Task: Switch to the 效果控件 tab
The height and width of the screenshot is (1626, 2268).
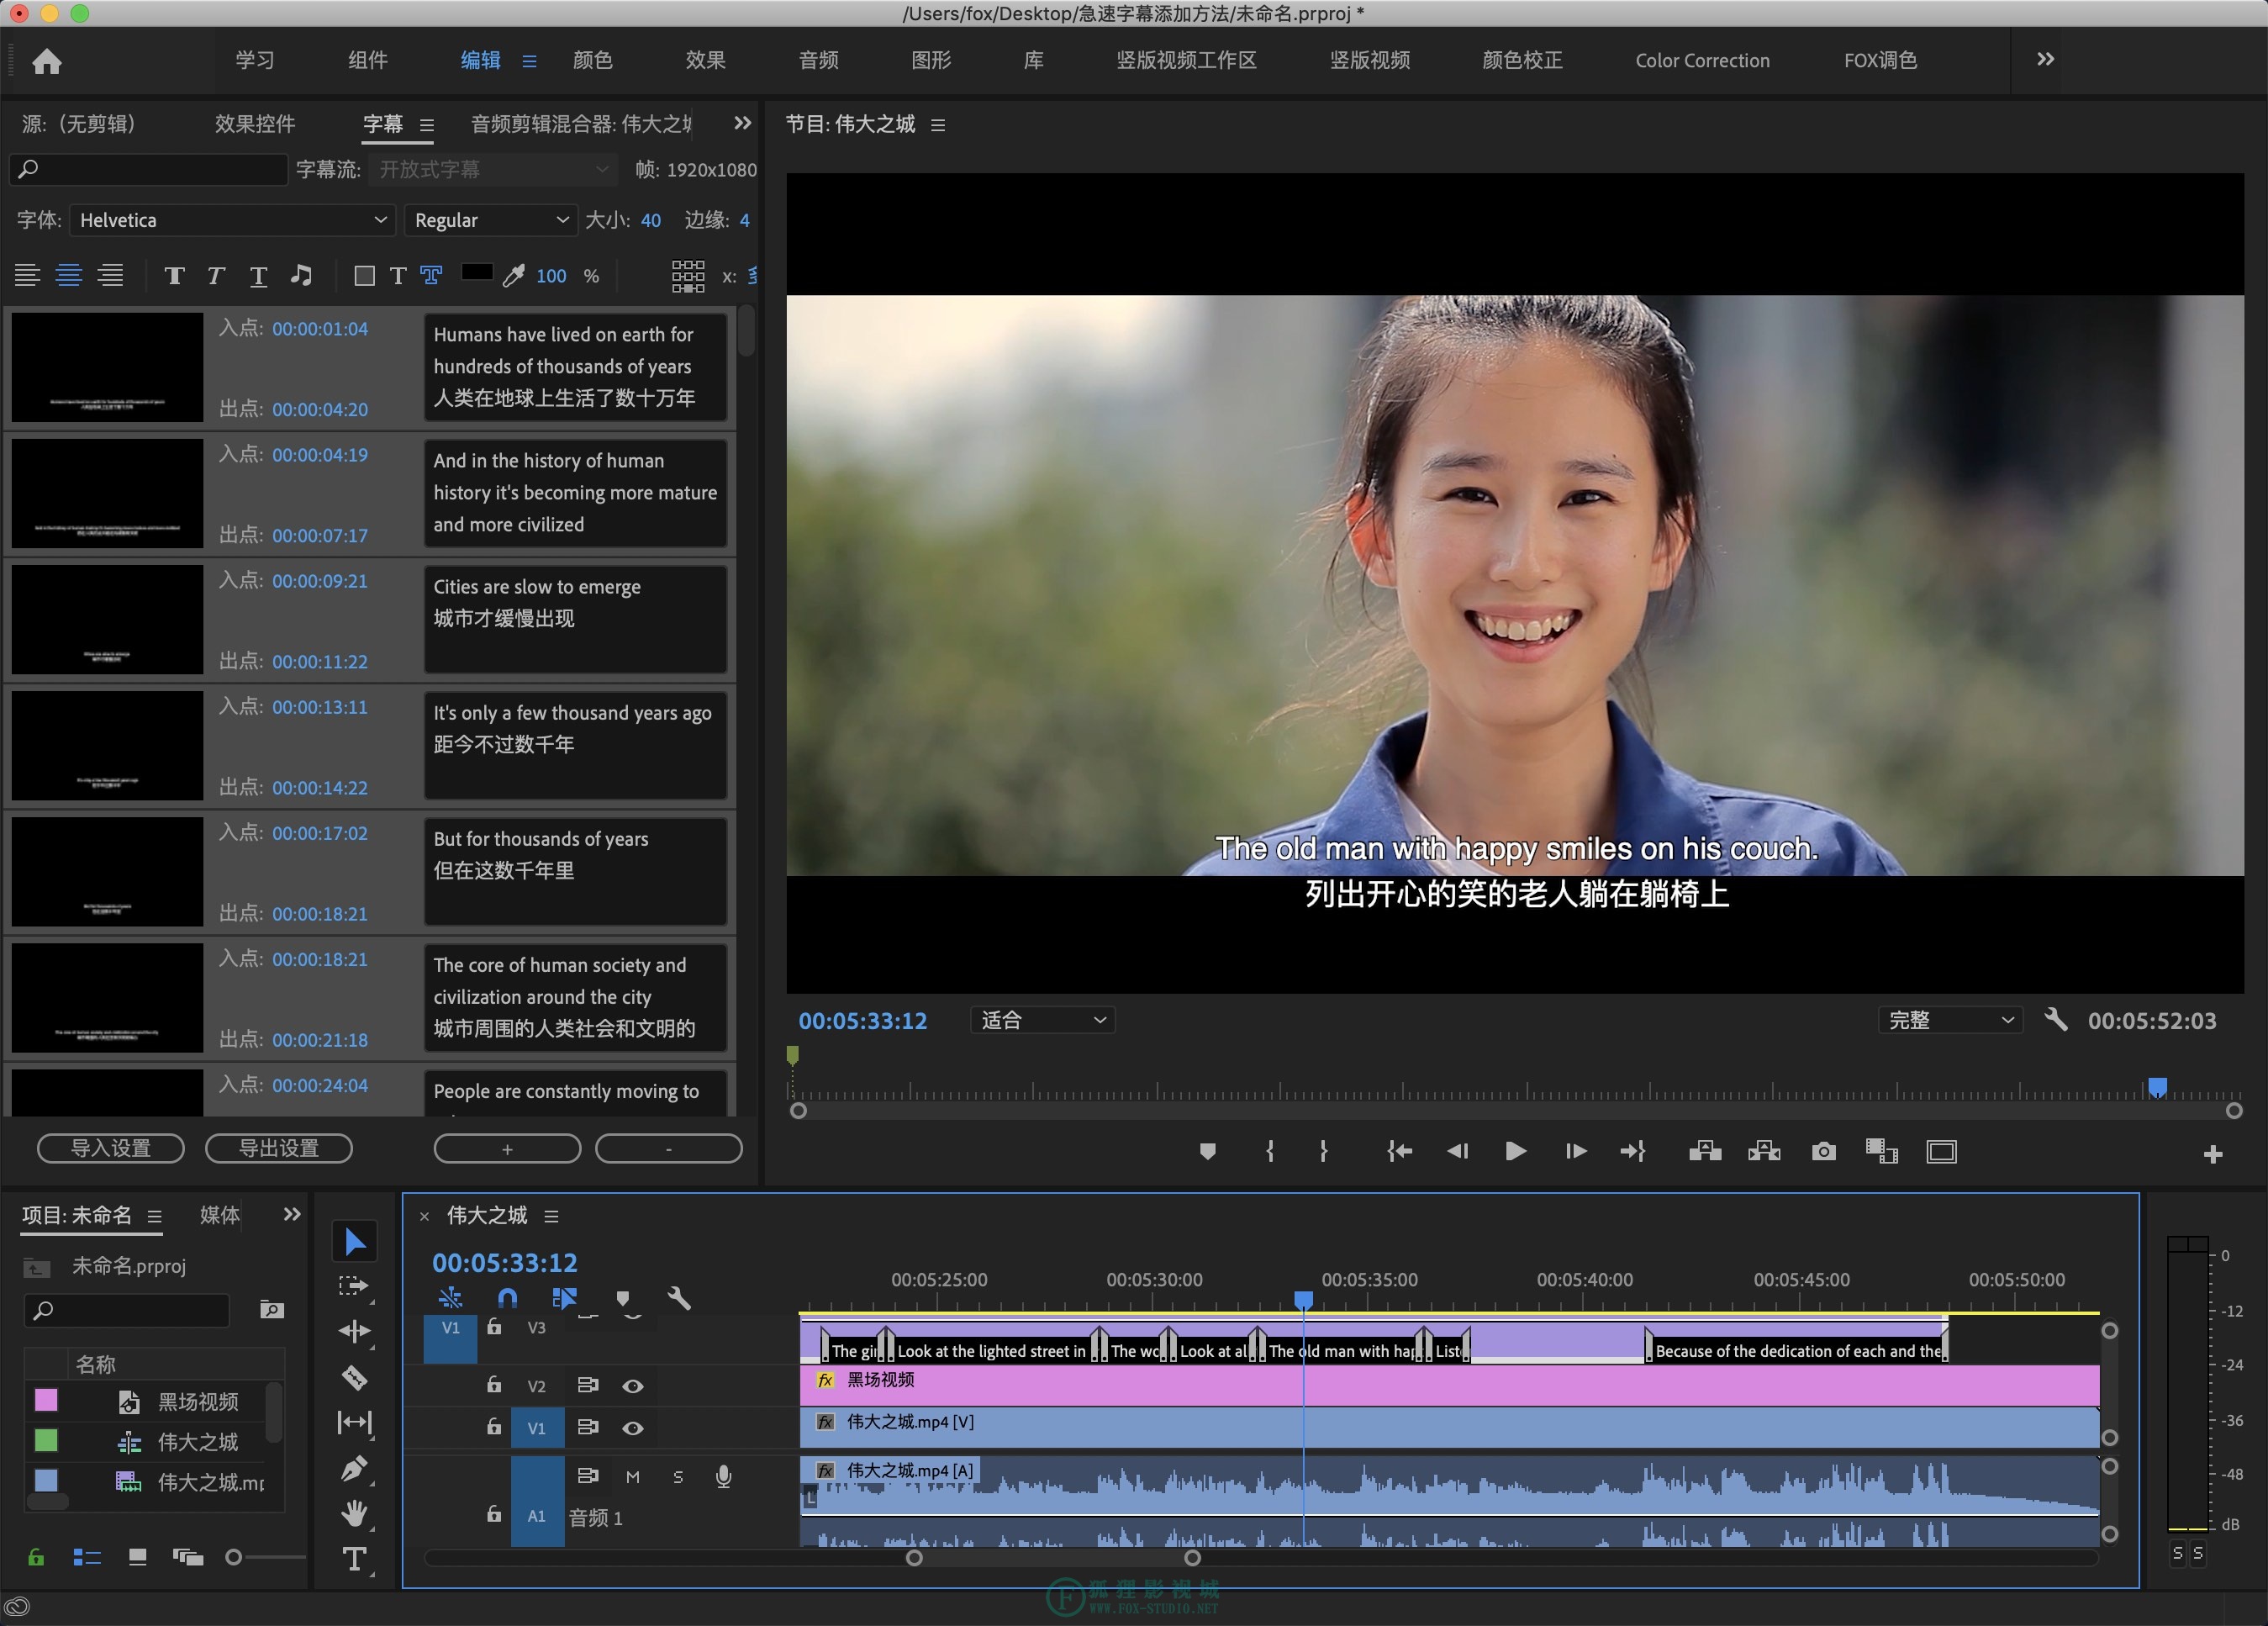Action: (x=255, y=124)
